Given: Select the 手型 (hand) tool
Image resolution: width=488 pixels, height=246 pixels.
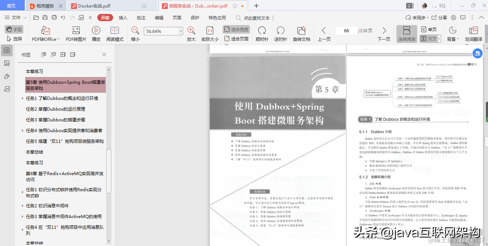Looking at the screenshot, I should tap(14, 30).
